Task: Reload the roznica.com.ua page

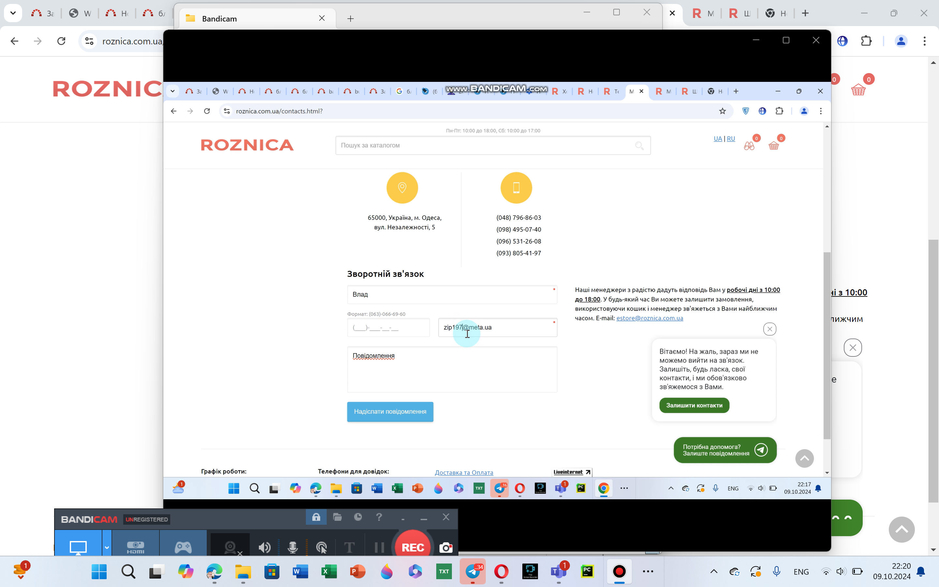Action: (61, 41)
